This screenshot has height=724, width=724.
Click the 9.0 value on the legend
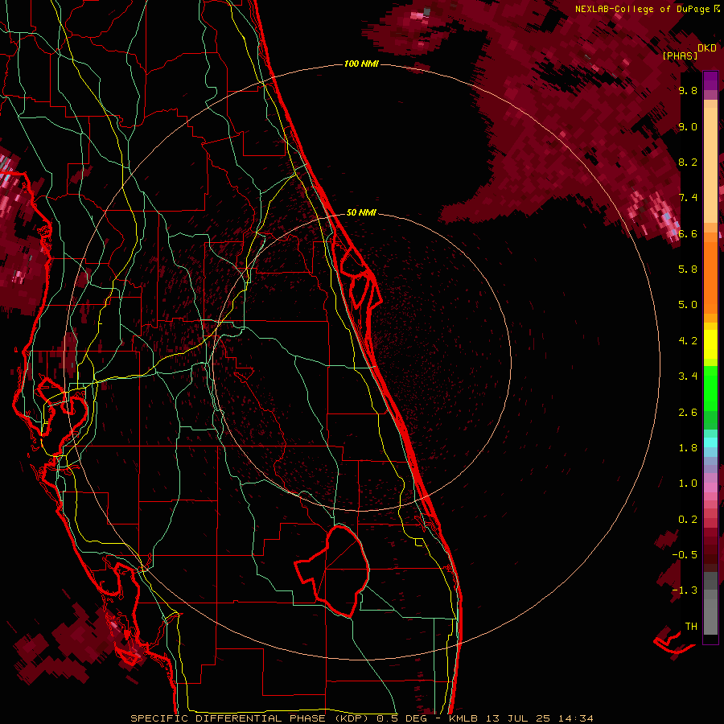[688, 126]
